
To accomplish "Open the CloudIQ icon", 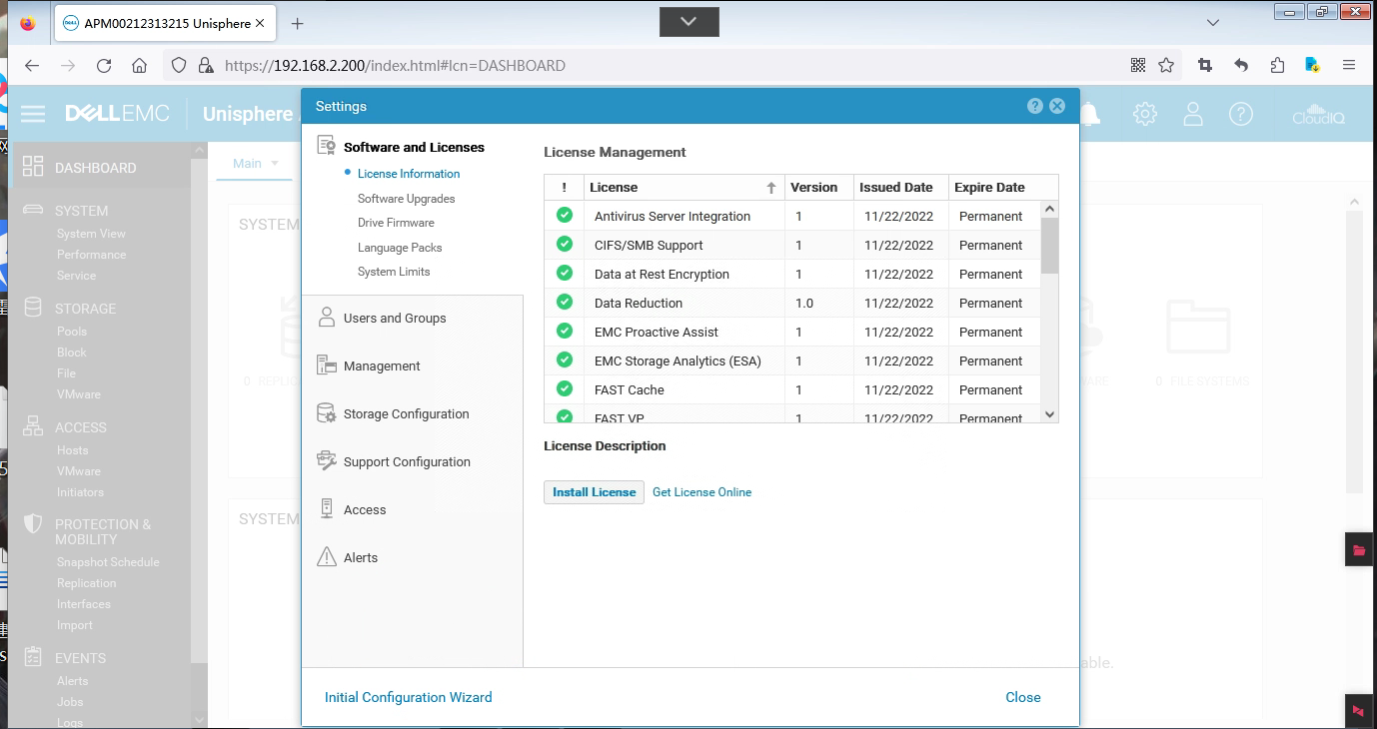I will (1318, 114).
